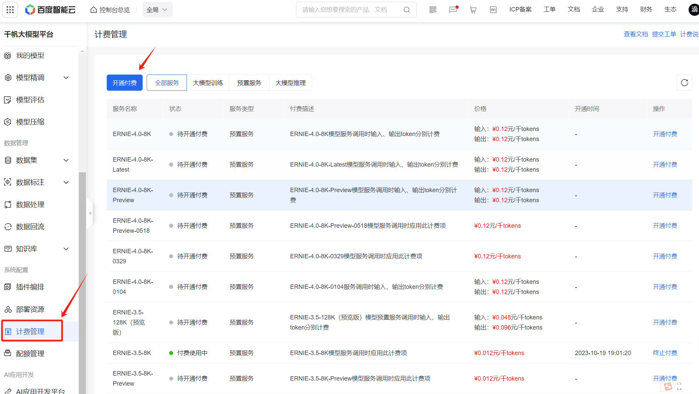This screenshot has height=394, width=699.
Task: Click the 数据标注 sidebar icon
Action: [8, 183]
